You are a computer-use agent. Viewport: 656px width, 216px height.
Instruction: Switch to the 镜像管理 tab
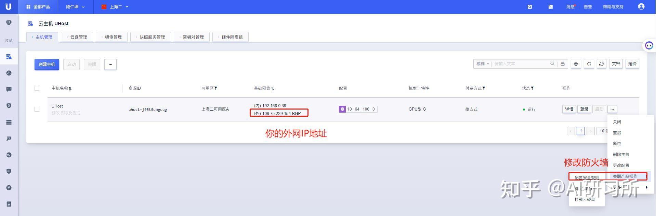[111, 37]
